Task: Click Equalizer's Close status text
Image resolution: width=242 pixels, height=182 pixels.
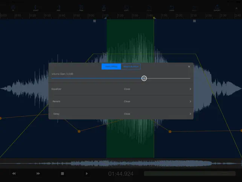Action: click(127, 89)
